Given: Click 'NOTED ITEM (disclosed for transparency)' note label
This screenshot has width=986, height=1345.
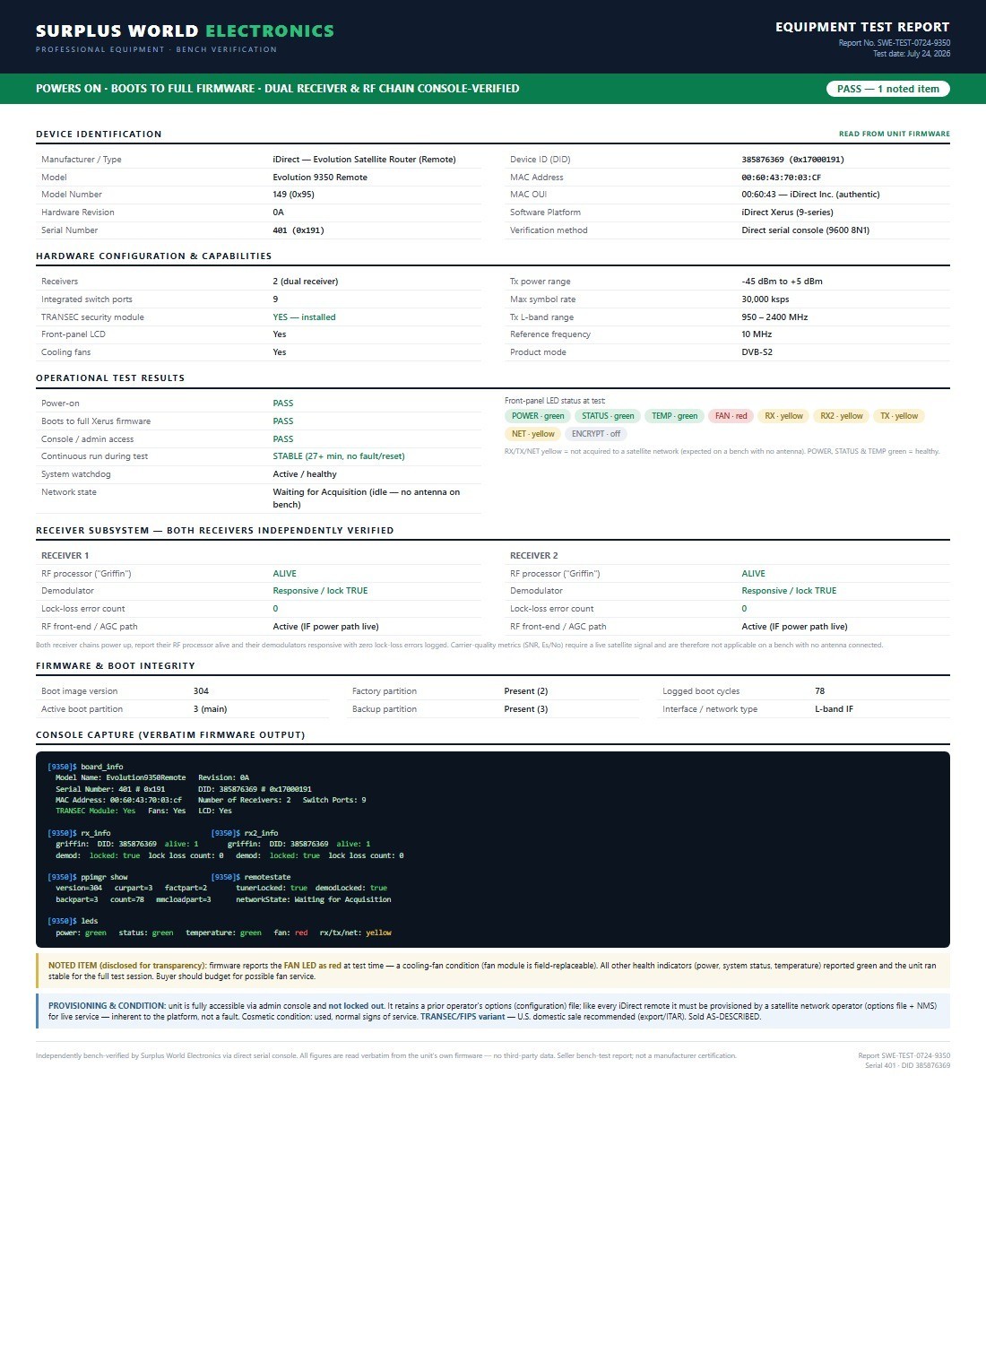Looking at the screenshot, I should pos(127,966).
